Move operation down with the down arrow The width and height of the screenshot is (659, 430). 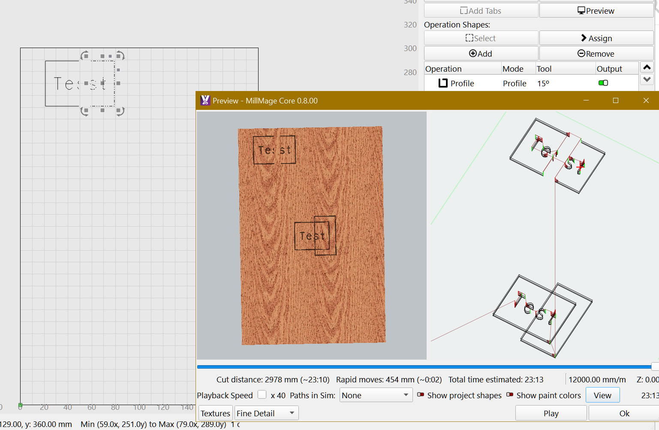tap(647, 79)
